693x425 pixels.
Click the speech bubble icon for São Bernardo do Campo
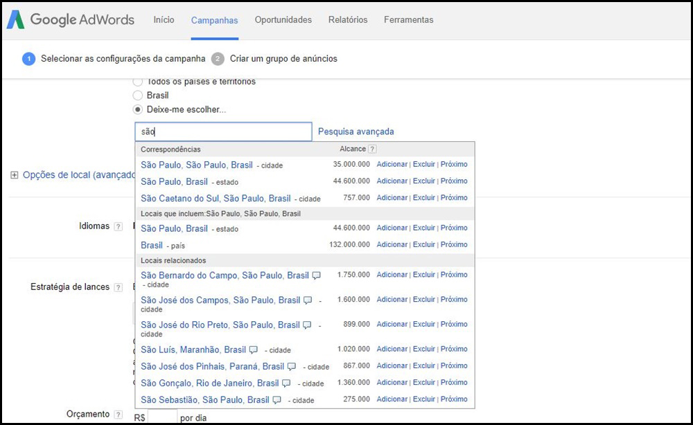(317, 275)
